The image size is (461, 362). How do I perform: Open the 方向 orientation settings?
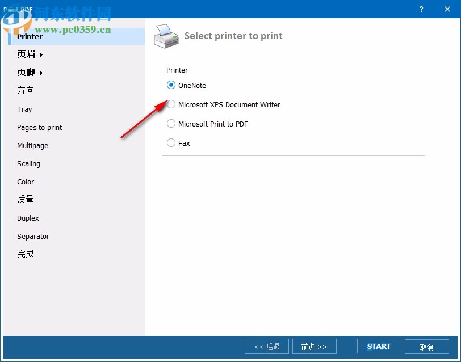tap(26, 90)
